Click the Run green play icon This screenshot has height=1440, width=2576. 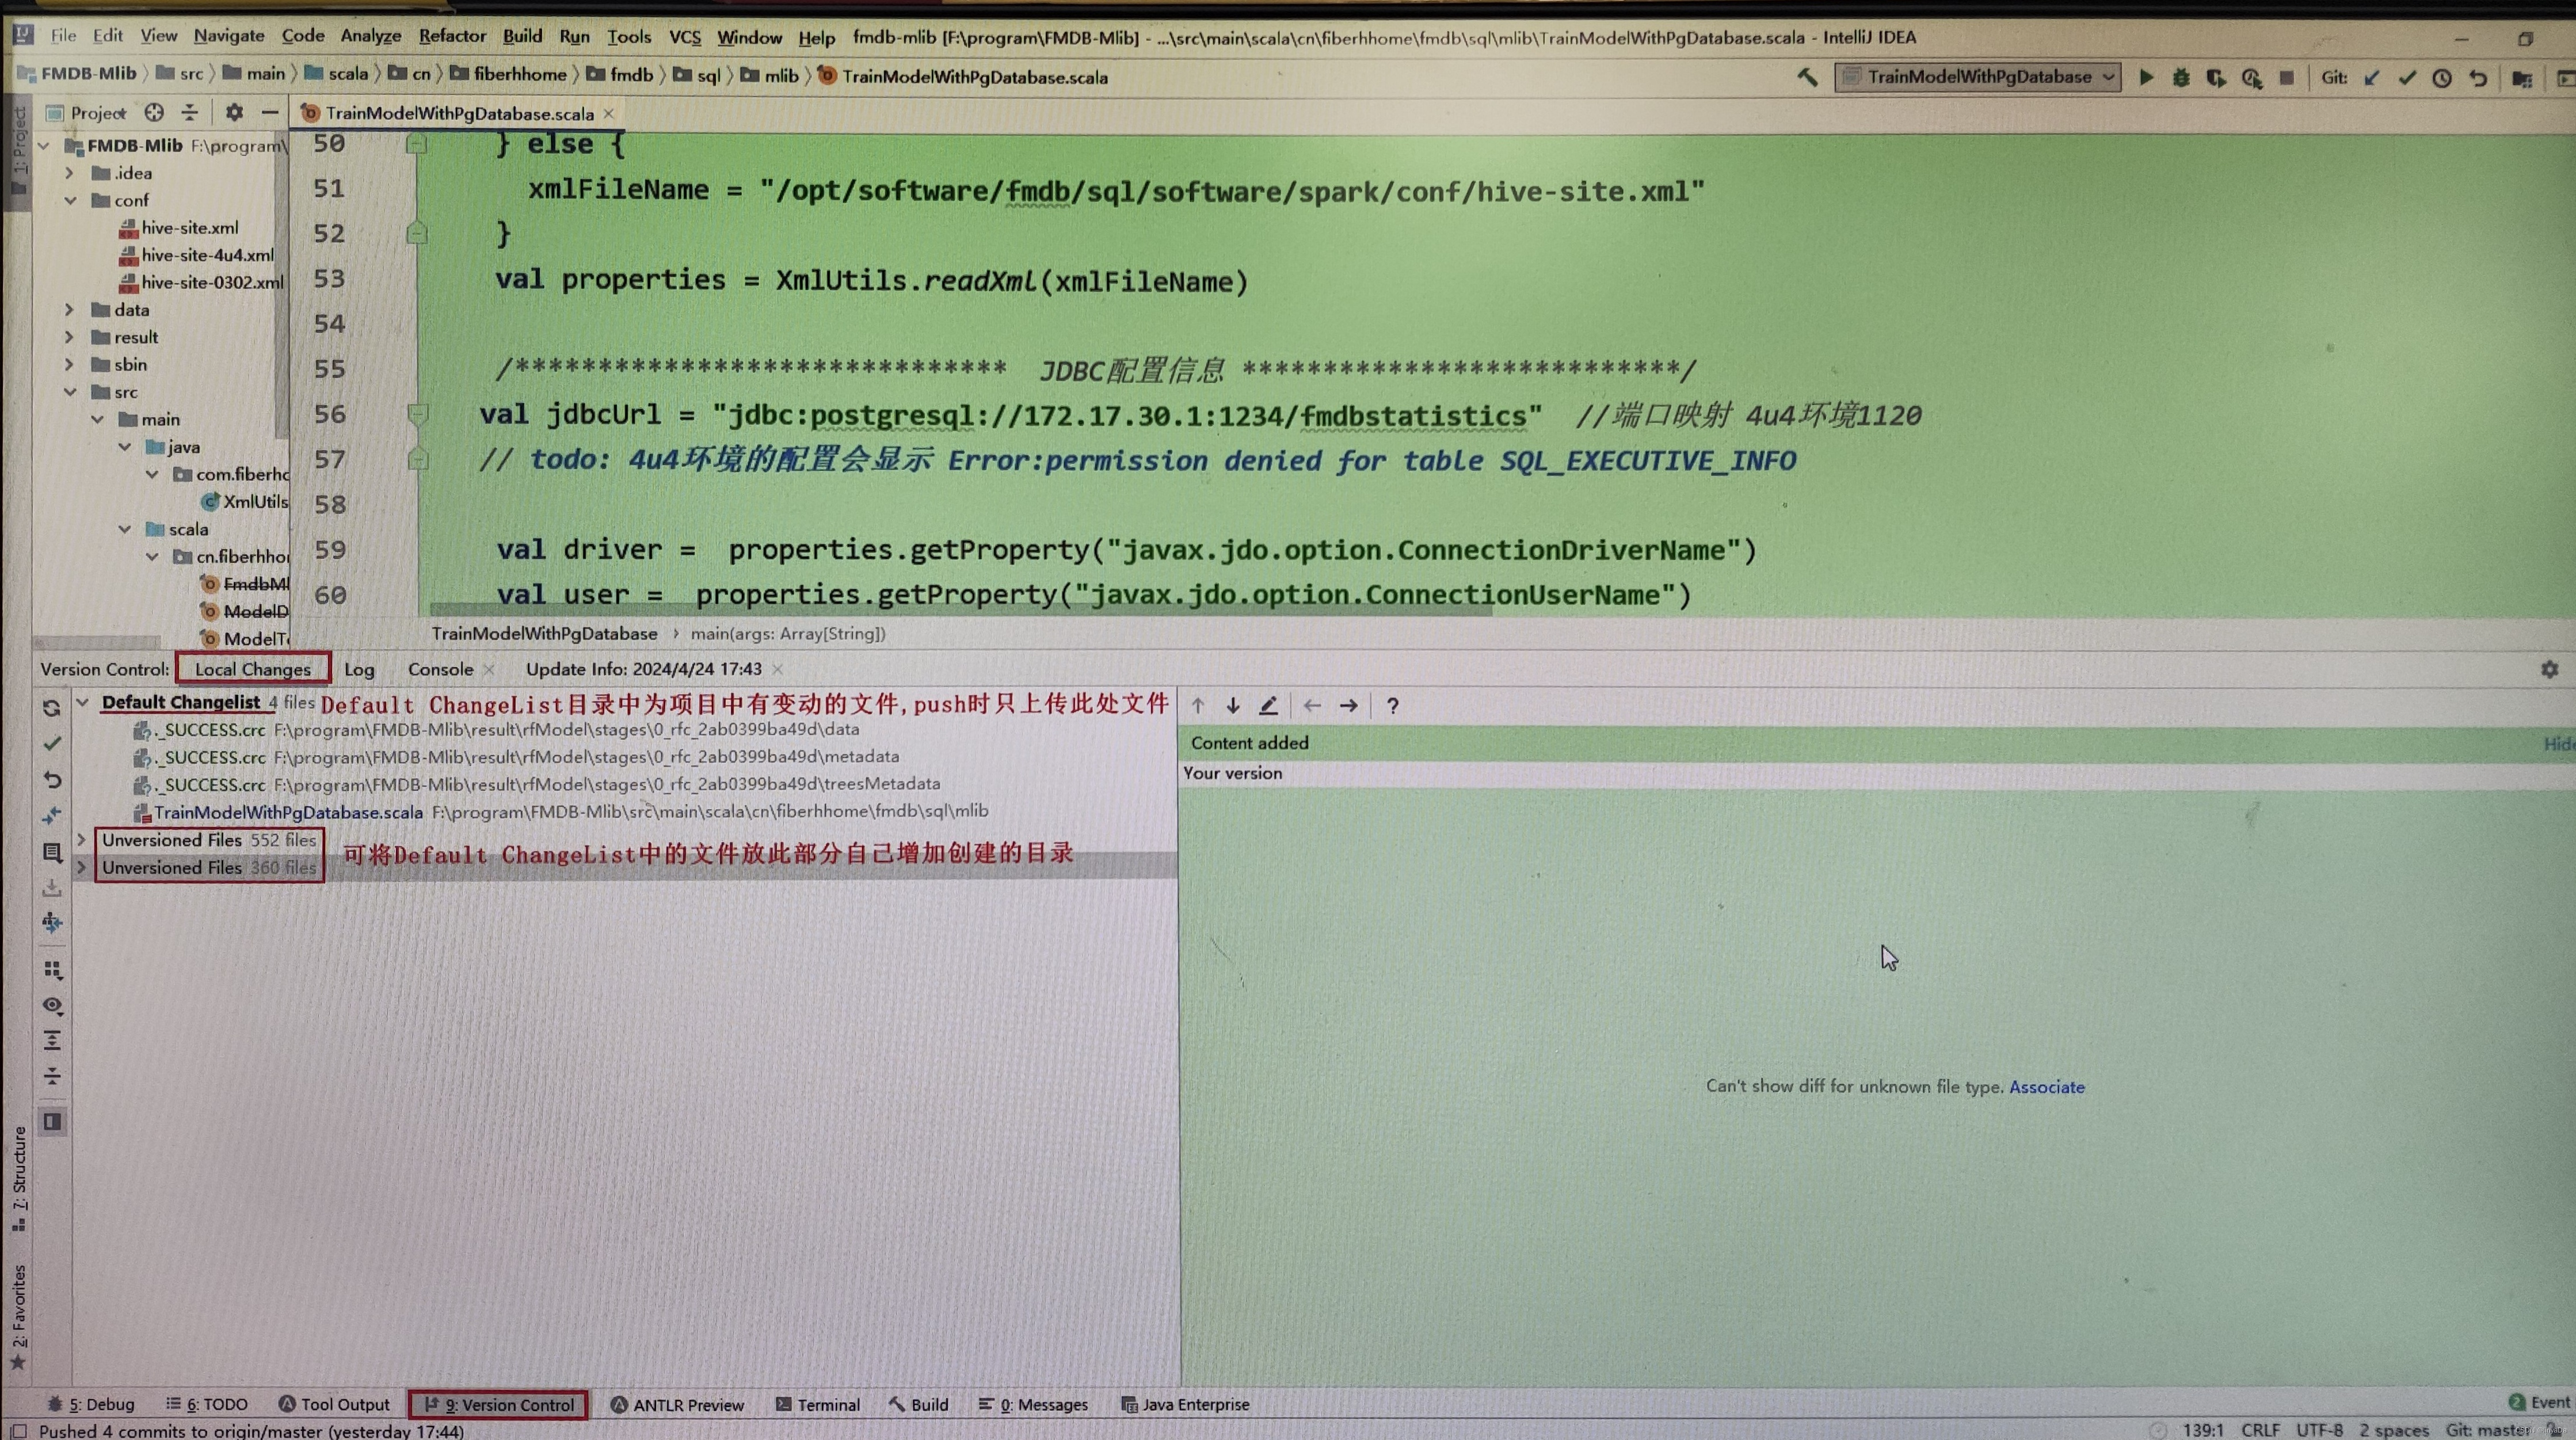(x=2146, y=77)
